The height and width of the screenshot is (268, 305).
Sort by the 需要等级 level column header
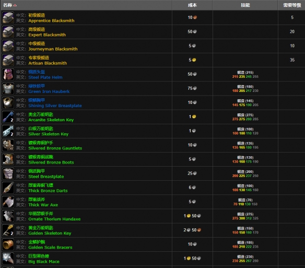click(292, 5)
